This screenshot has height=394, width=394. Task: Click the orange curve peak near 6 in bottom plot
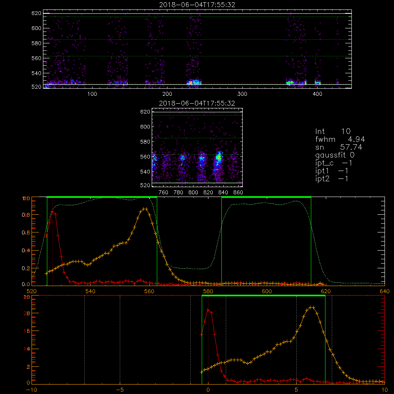(312, 307)
